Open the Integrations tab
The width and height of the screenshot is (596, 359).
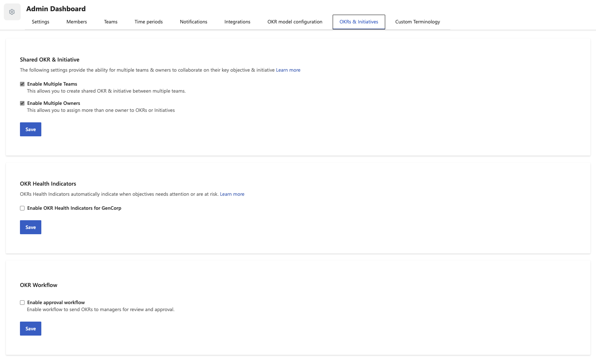coord(237,22)
